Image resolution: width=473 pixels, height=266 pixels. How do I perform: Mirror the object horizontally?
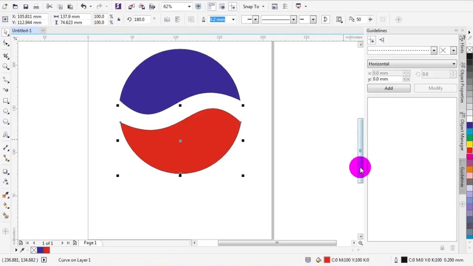(x=167, y=20)
